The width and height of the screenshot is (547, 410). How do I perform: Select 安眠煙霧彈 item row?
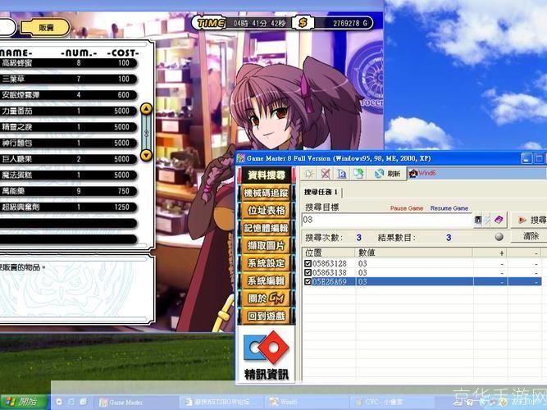pyautogui.click(x=68, y=95)
